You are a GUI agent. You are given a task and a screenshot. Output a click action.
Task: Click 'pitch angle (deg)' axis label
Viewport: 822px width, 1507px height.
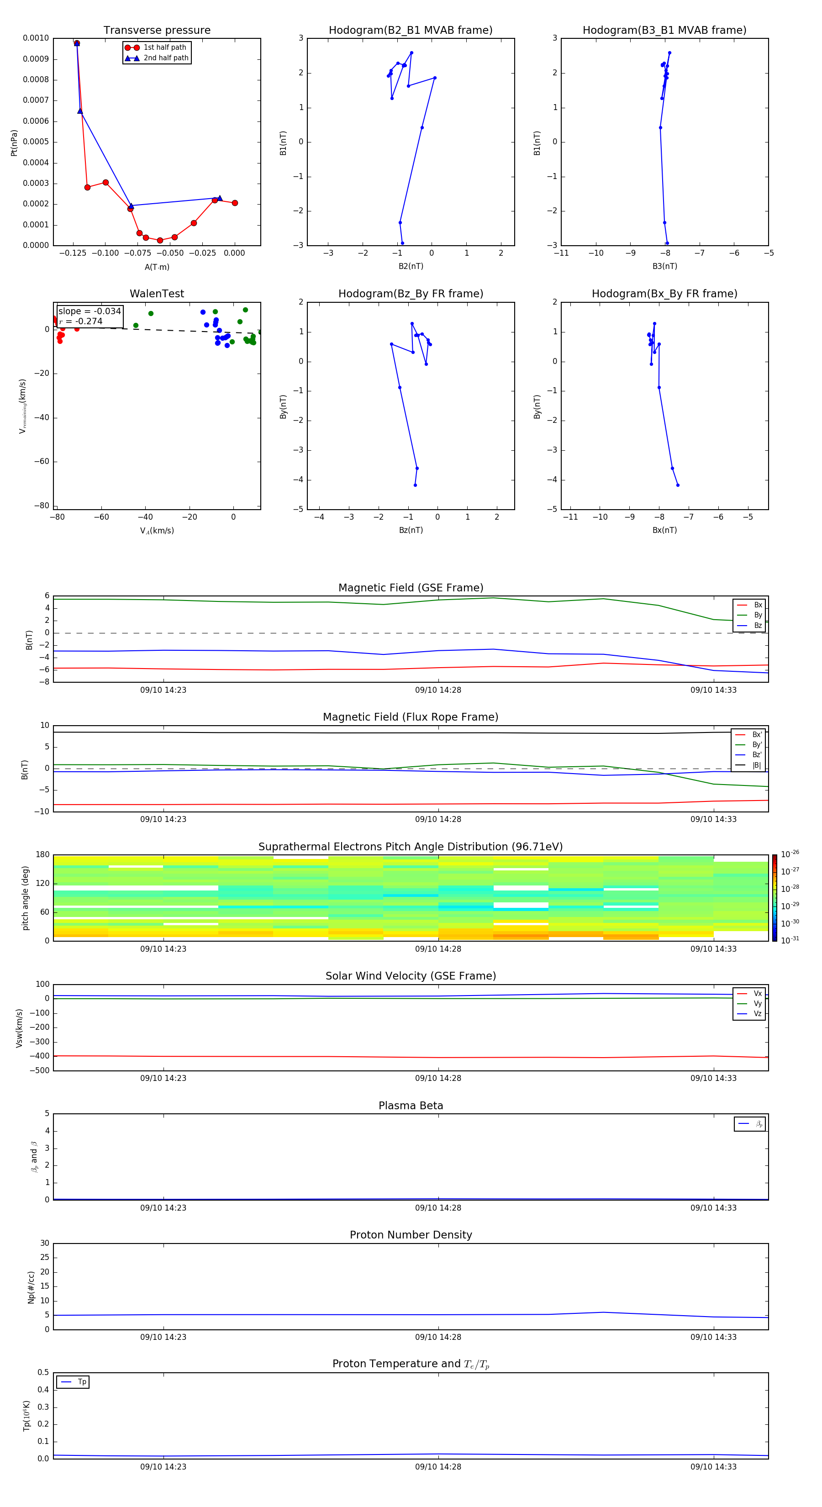click(25, 898)
